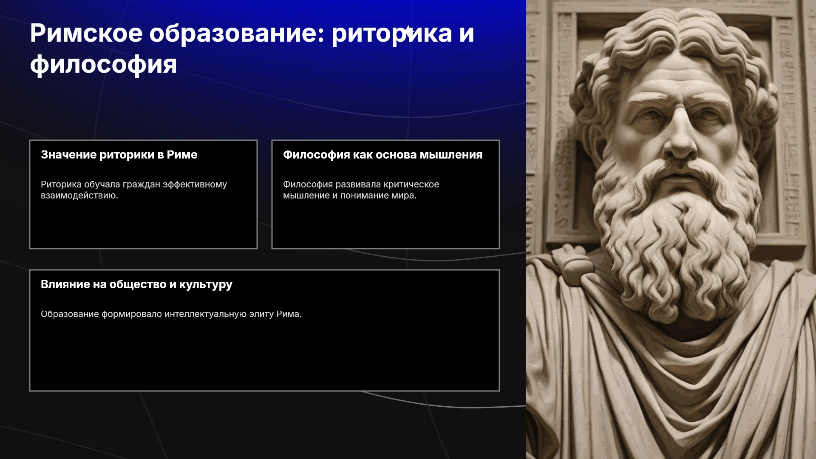Select the title word "философия"
816x459 pixels.
[x=103, y=65]
